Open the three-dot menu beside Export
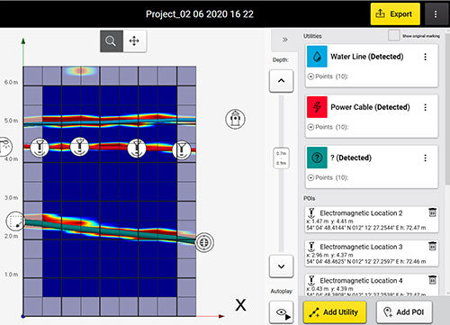Image resolution: width=450 pixels, height=325 pixels. pyautogui.click(x=436, y=14)
